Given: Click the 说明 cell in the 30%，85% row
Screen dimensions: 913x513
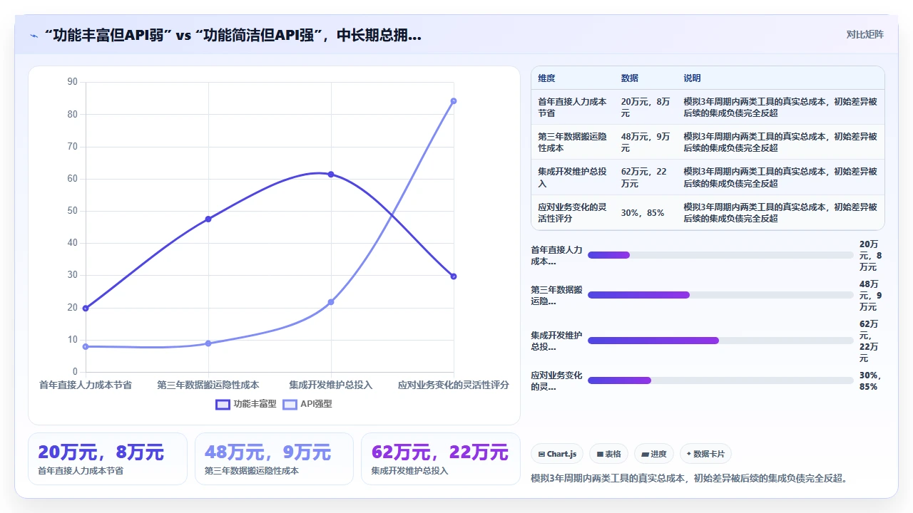Looking at the screenshot, I should click(x=780, y=212).
